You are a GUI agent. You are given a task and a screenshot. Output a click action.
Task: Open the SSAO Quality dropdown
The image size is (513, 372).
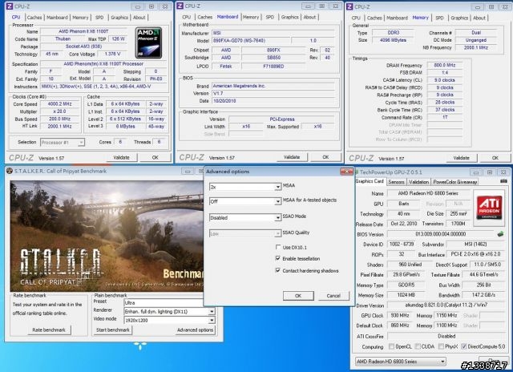pyautogui.click(x=245, y=233)
